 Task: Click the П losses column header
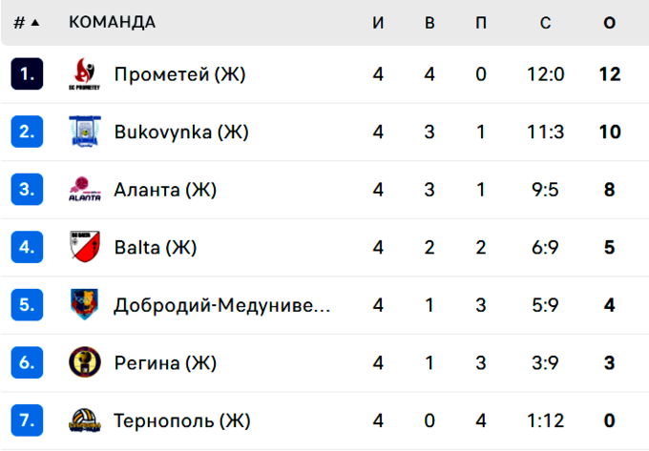[481, 23]
